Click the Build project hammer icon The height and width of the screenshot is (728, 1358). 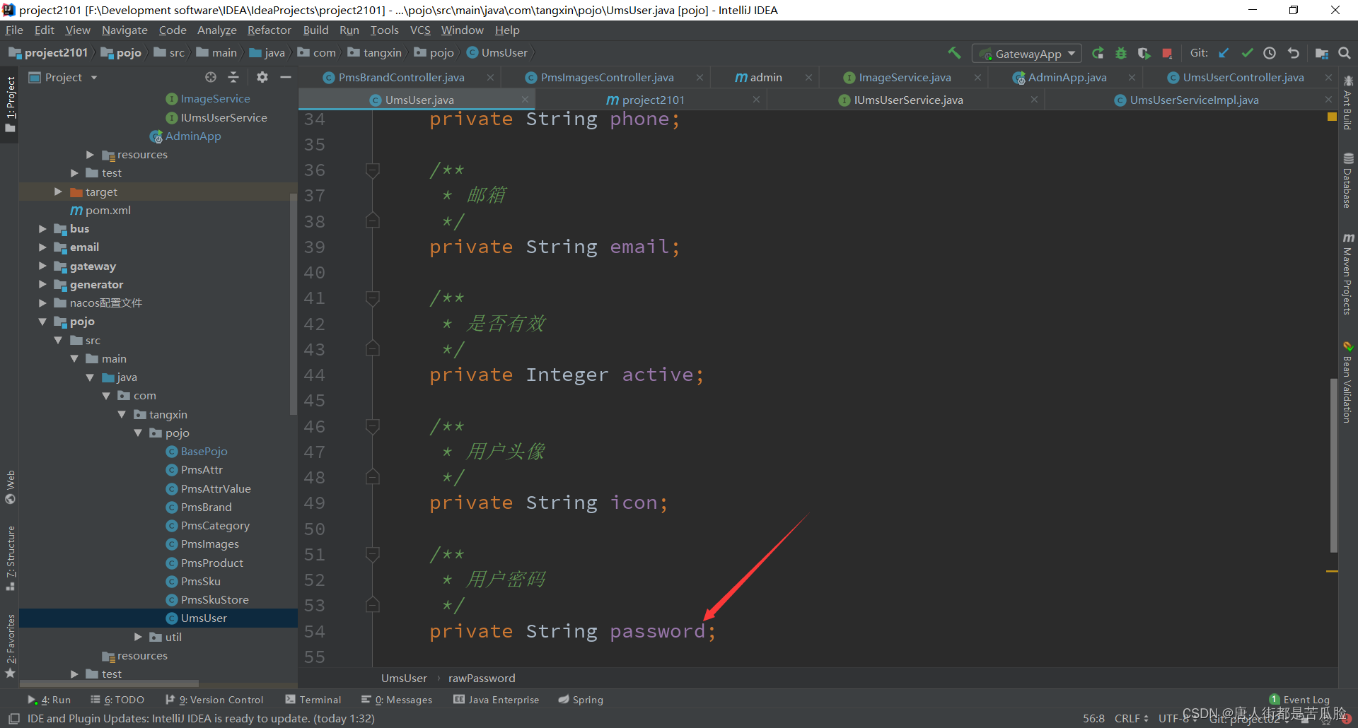click(x=954, y=53)
